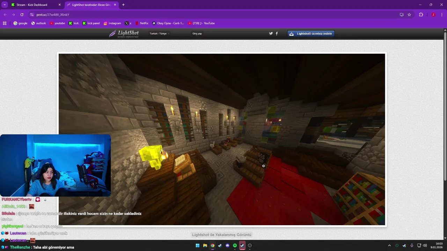Switch to the Stream - Kick Dashboard tab
The width and height of the screenshot is (447, 251).
click(x=36, y=5)
